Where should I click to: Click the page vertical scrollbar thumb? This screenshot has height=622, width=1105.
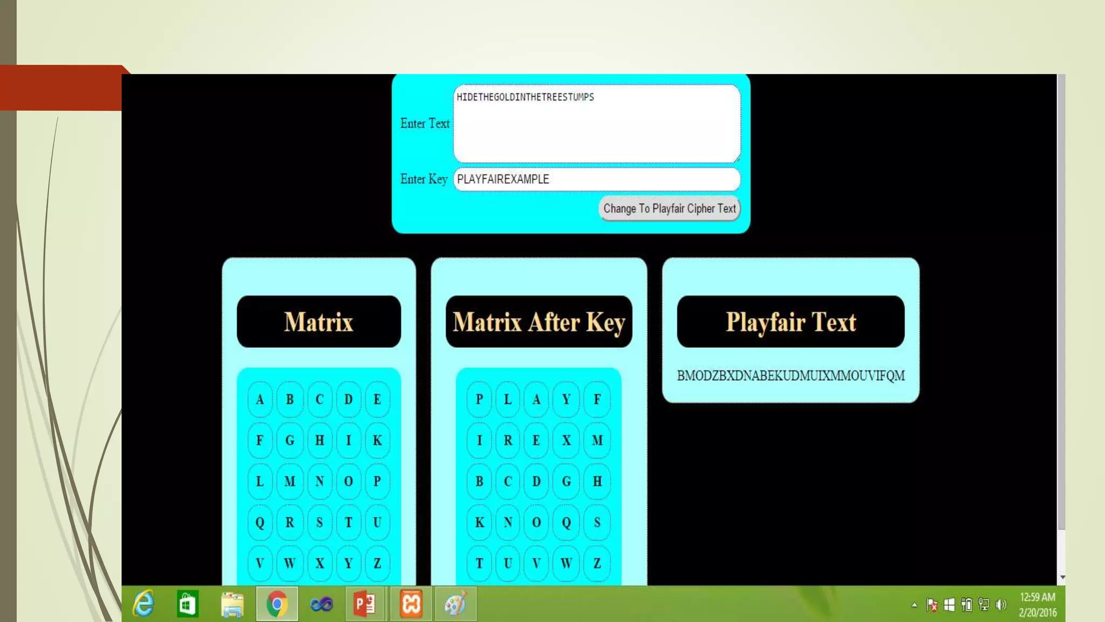coord(1061,302)
